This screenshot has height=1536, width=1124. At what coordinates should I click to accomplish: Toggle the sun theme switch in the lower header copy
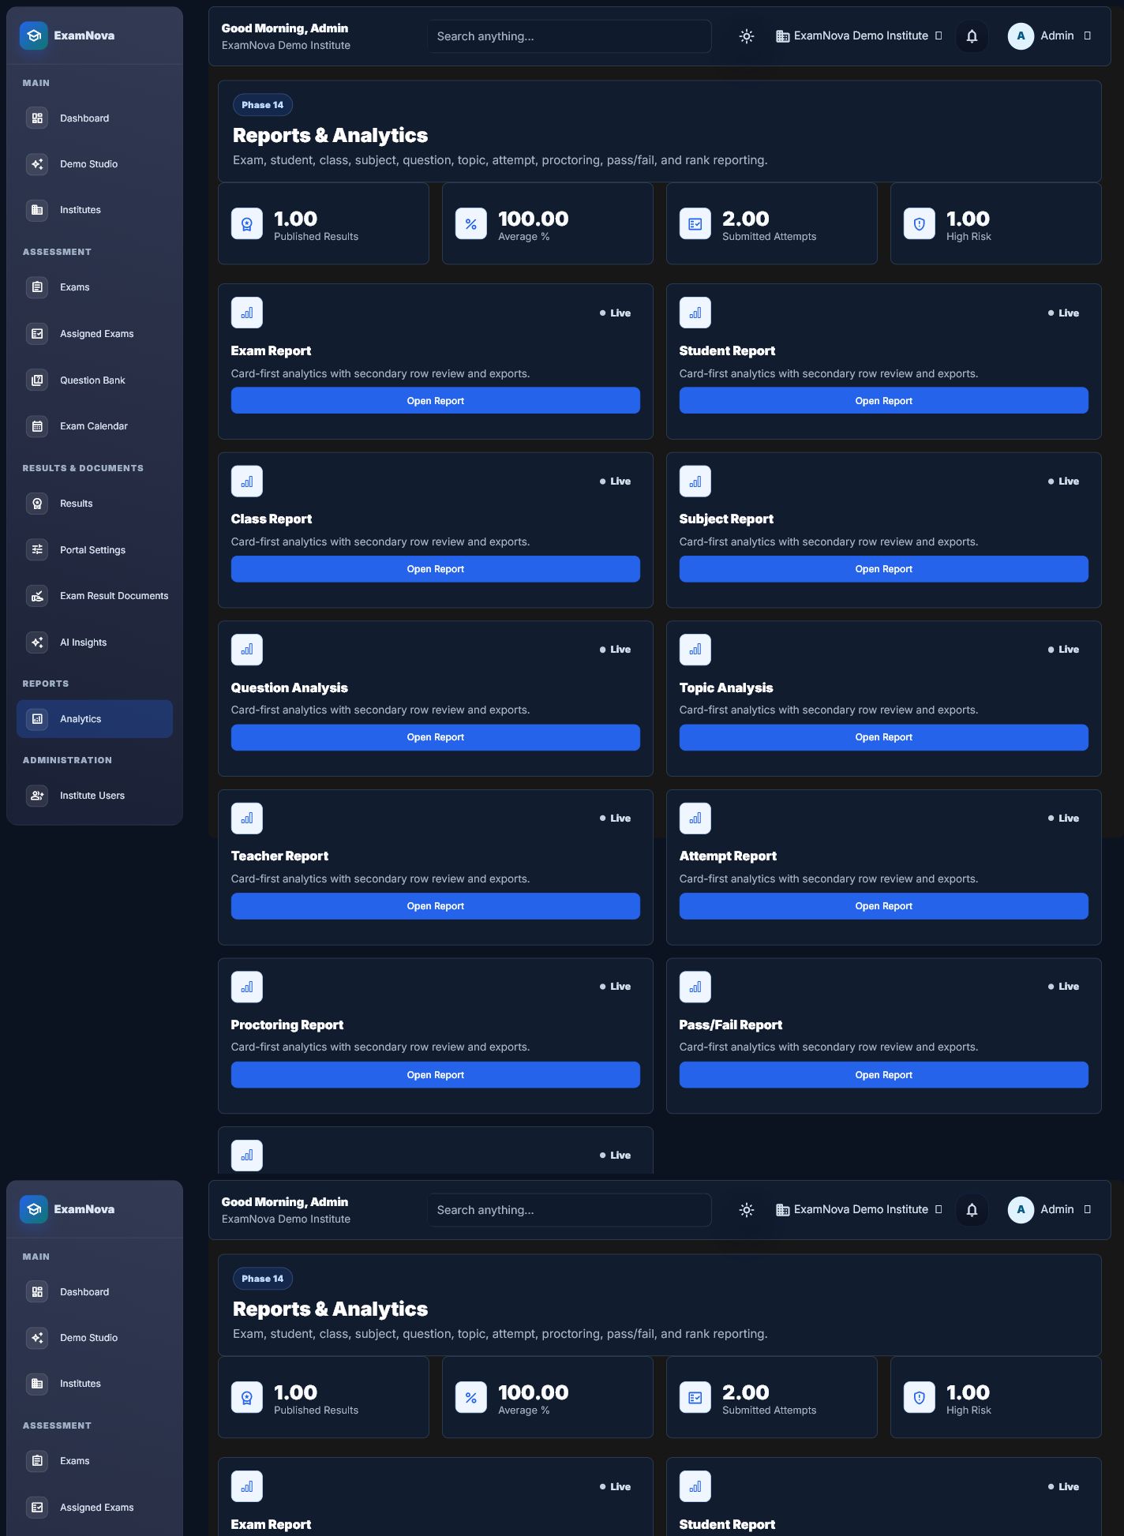click(x=747, y=1210)
